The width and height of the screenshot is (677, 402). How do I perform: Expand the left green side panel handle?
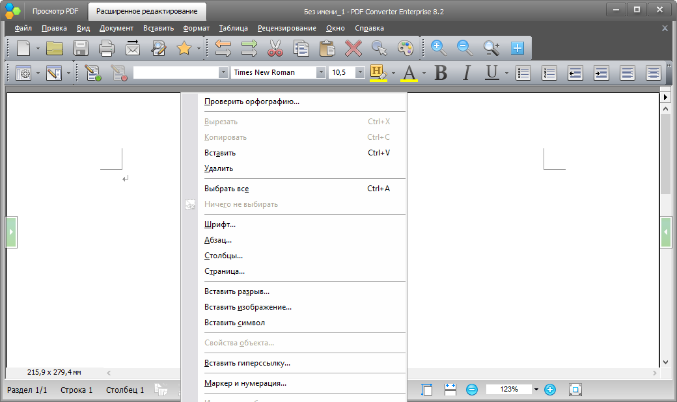(x=11, y=232)
